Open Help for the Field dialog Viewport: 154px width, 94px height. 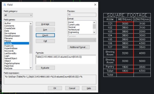[x=89, y=88]
